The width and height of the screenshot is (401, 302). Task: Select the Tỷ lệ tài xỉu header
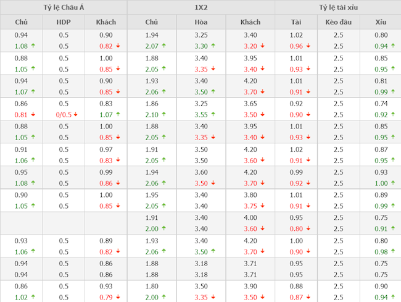(x=338, y=7)
